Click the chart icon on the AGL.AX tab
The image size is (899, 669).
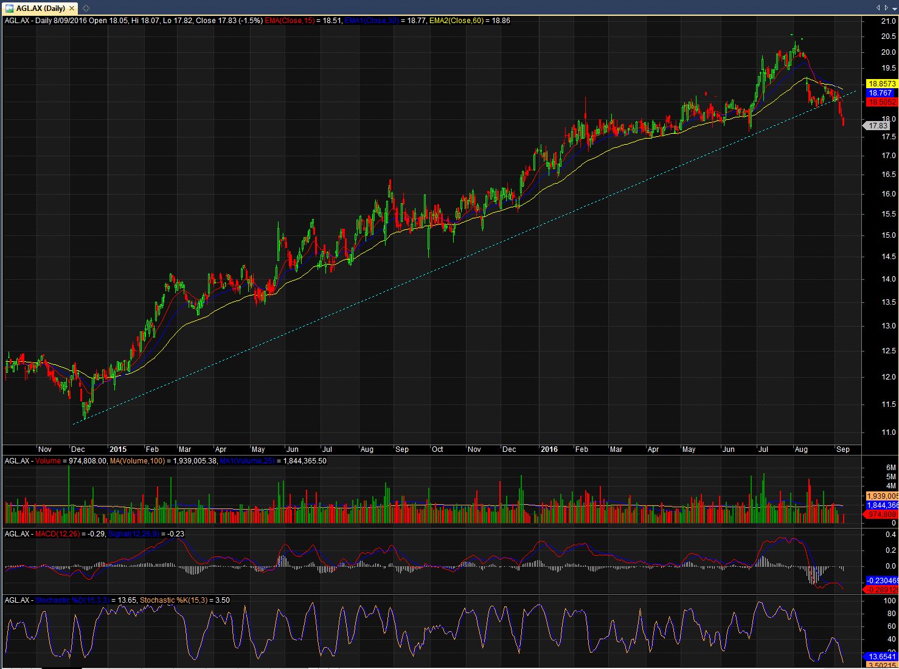point(9,8)
